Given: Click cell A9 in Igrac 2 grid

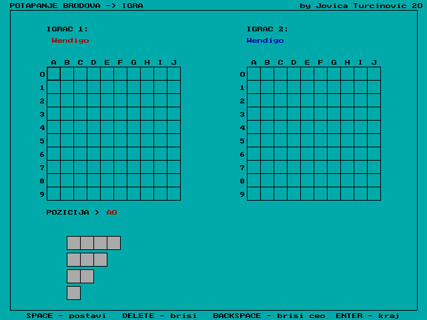Looking at the screenshot, I should click(x=254, y=194).
